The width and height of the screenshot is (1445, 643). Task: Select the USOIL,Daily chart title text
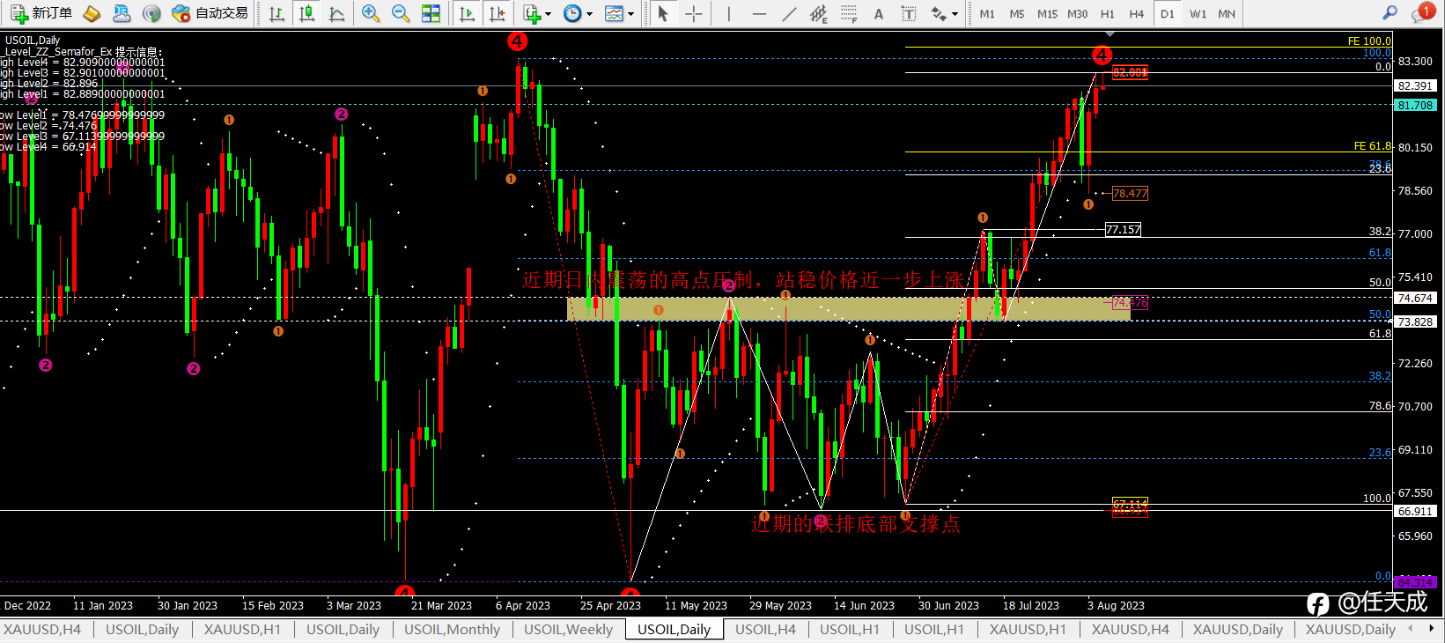pos(33,41)
